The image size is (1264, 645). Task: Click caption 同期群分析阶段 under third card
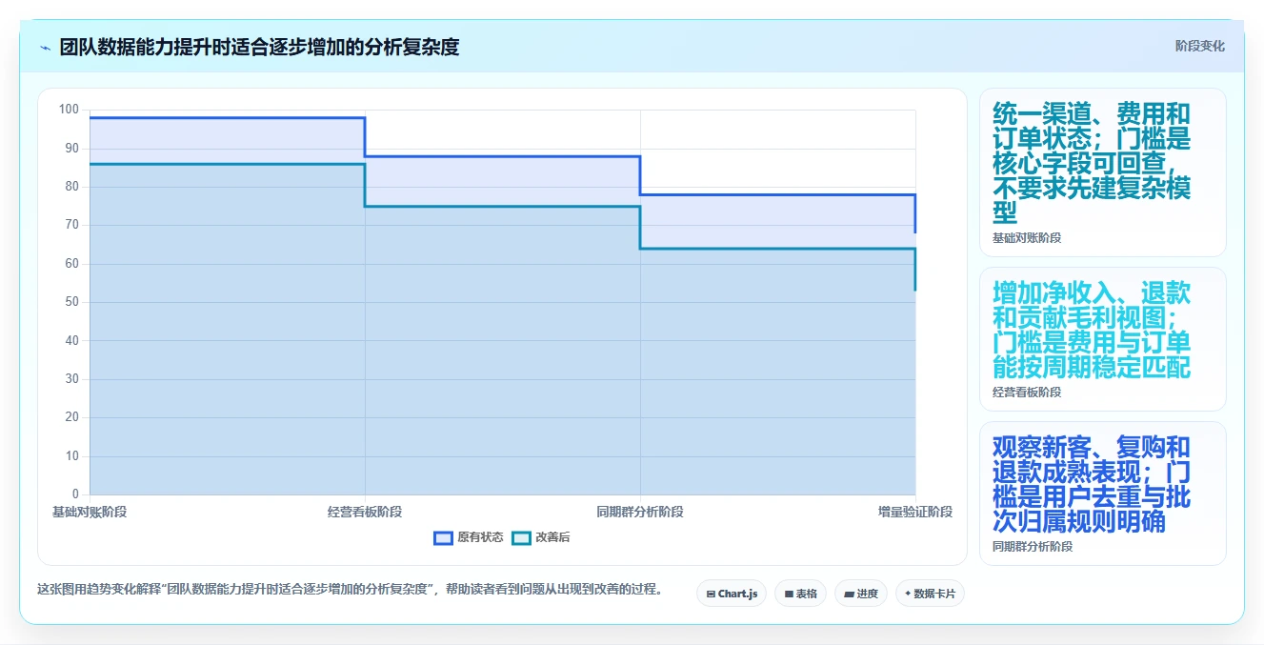pyautogui.click(x=1033, y=547)
